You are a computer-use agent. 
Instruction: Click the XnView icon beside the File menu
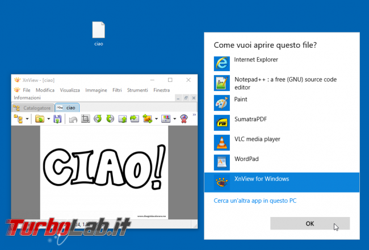pyautogui.click(x=17, y=90)
